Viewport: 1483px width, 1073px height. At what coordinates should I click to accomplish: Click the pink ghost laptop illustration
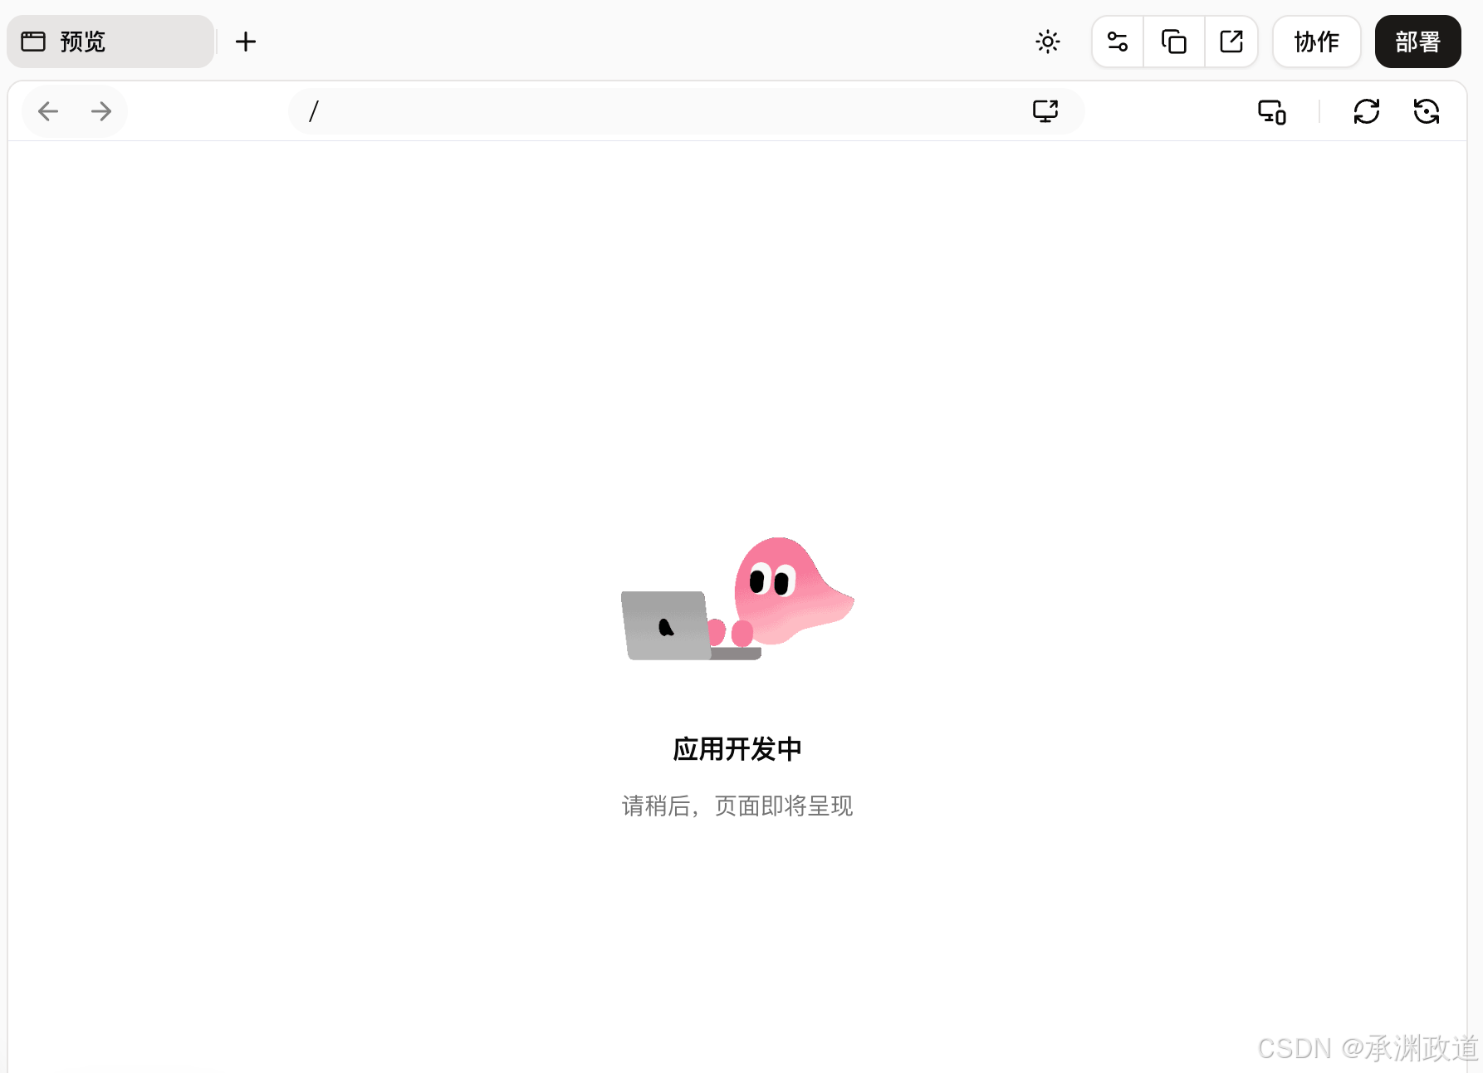737,599
